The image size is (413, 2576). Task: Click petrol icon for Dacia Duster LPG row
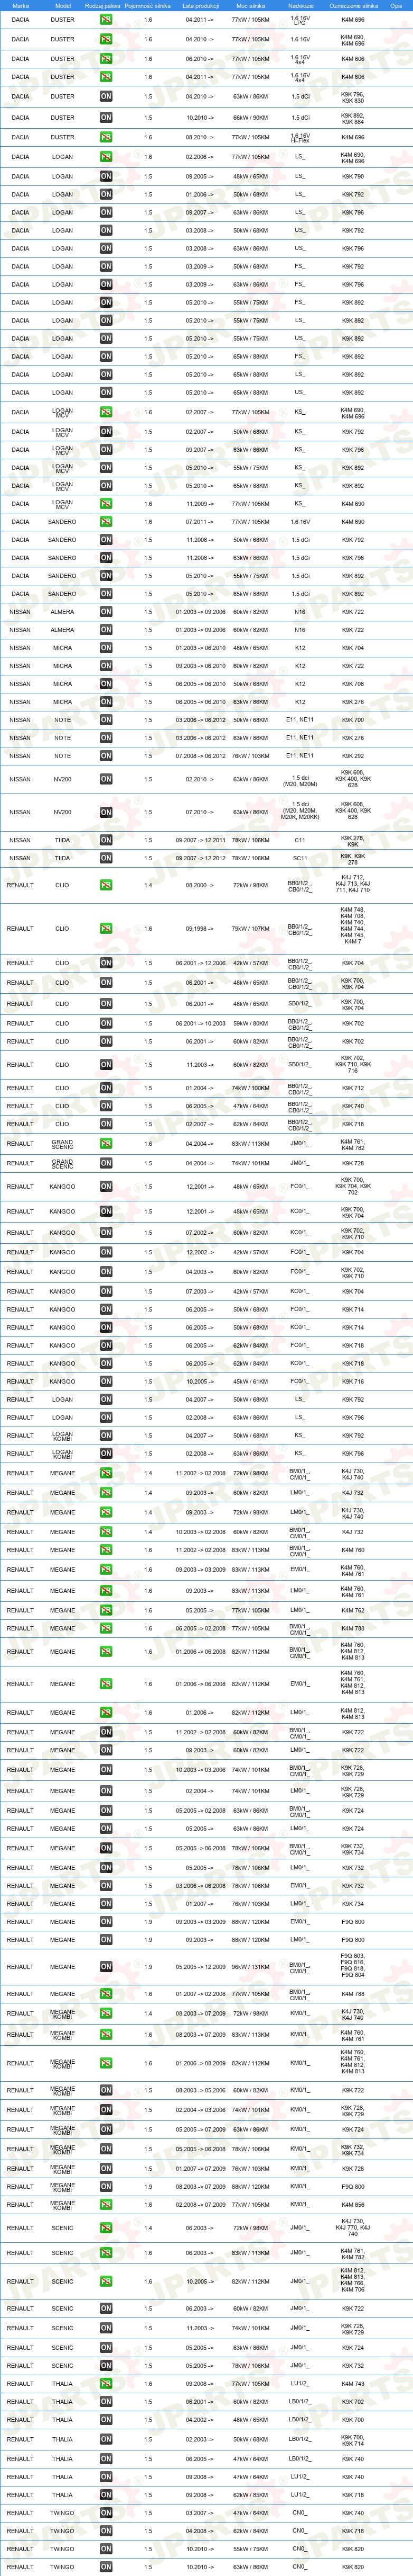click(x=106, y=20)
